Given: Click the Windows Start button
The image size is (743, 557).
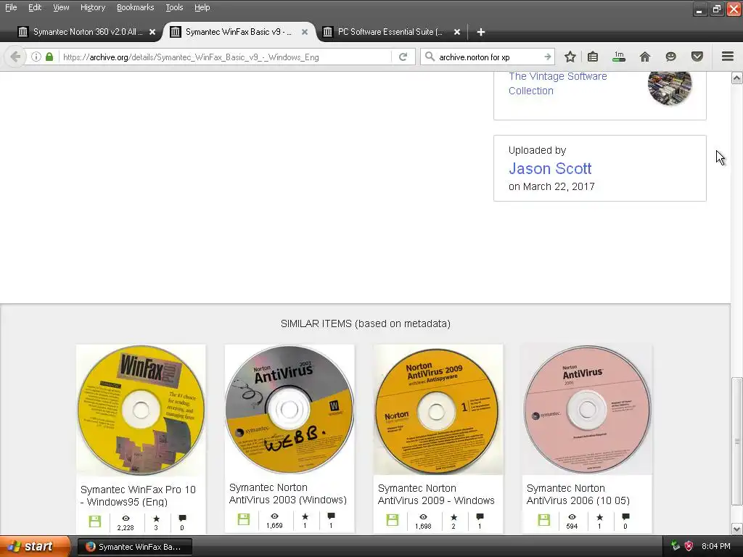Looking at the screenshot, I should tap(35, 546).
